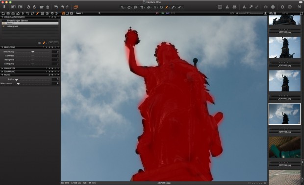This screenshot has height=185, width=304.
Task: Click the trash delete icon
Action: (x=48, y=7)
